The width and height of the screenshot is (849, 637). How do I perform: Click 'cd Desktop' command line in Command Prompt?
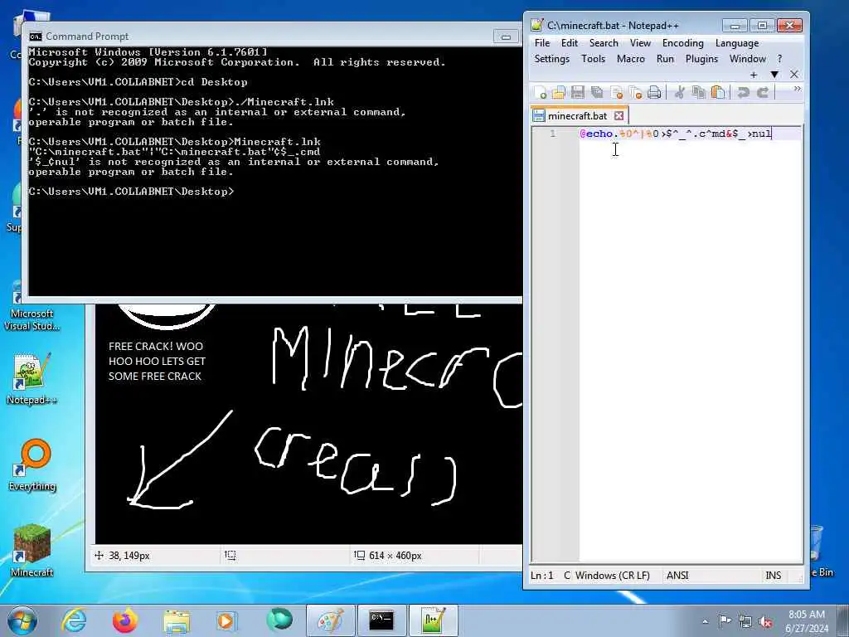(x=138, y=82)
